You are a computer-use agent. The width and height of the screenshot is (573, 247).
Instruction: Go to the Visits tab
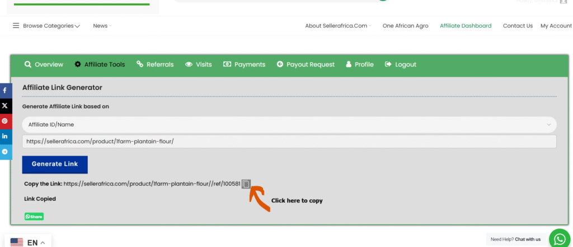pos(199,65)
